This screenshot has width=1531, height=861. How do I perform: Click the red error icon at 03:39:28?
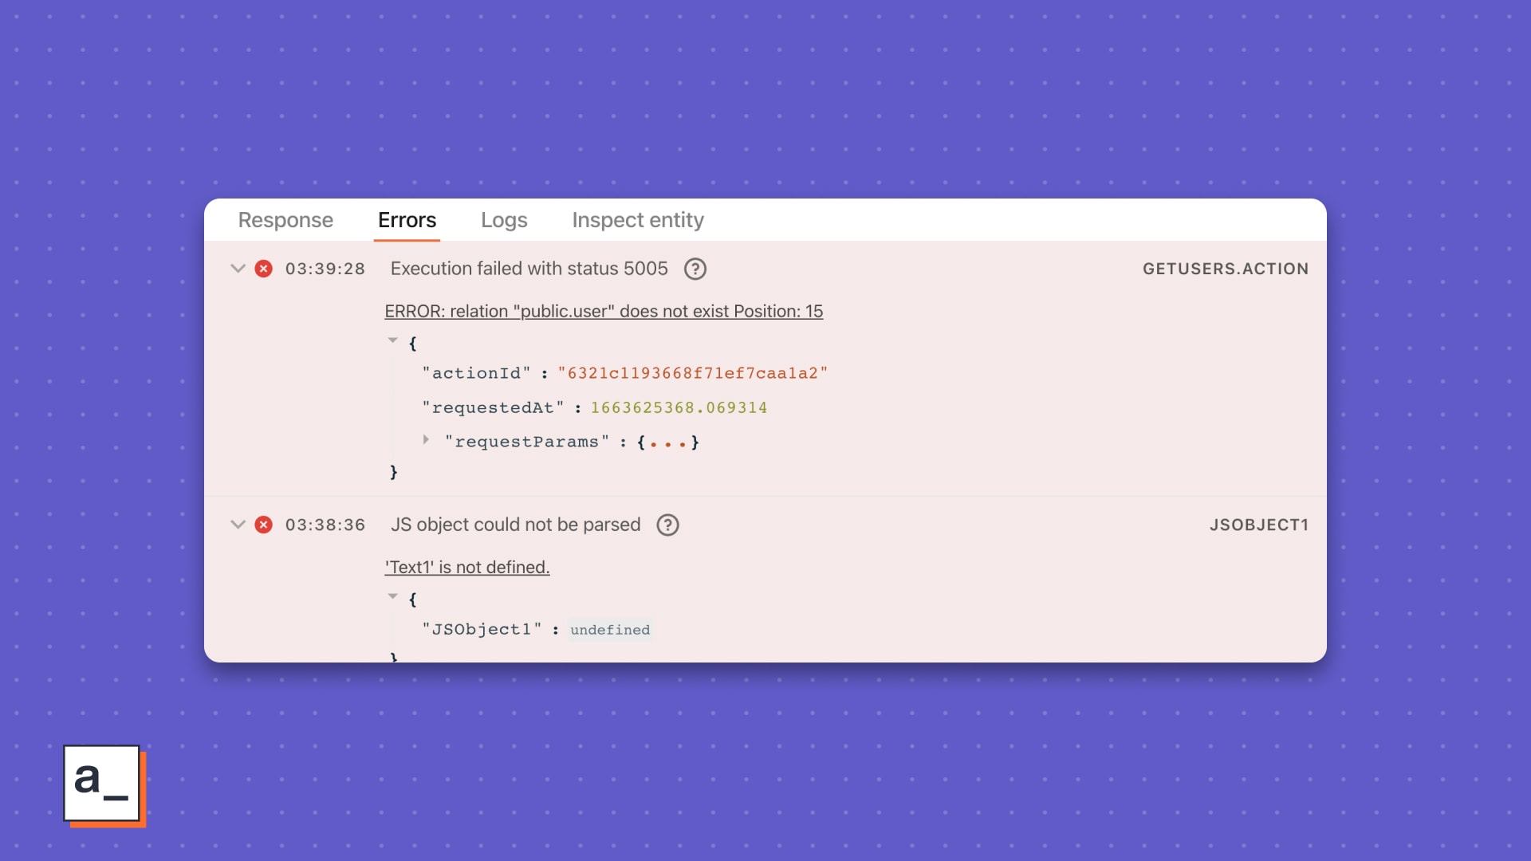(263, 269)
